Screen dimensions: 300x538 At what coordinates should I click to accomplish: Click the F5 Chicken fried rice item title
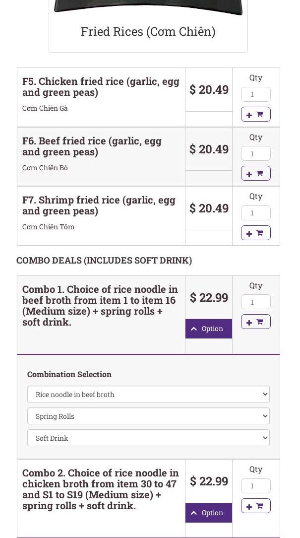click(101, 87)
